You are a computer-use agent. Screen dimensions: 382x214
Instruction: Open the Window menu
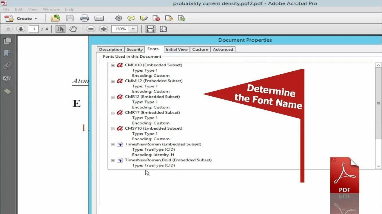(x=51, y=9)
